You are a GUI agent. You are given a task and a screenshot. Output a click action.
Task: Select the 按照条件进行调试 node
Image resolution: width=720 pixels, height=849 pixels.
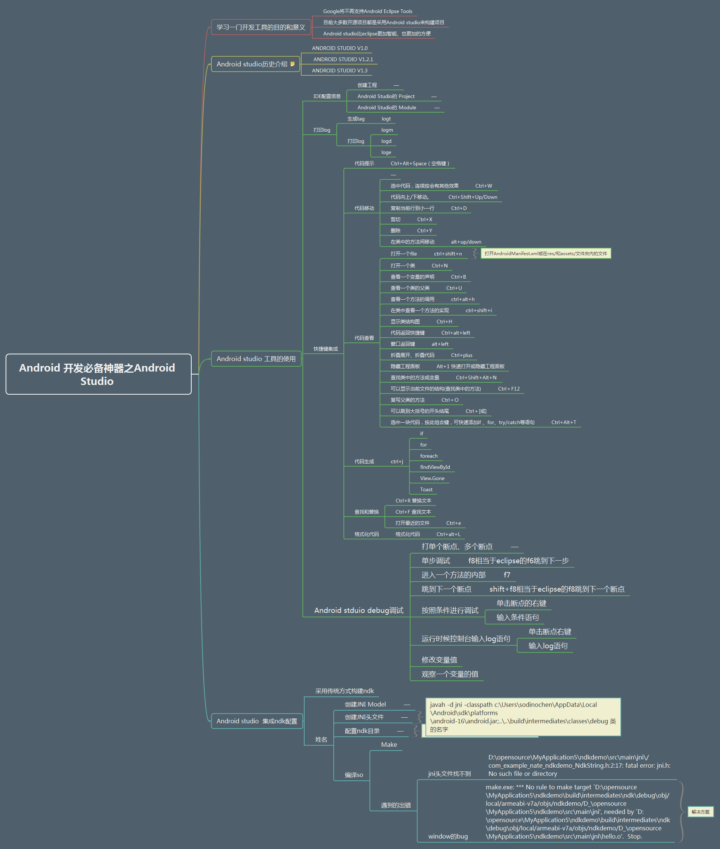click(x=450, y=611)
